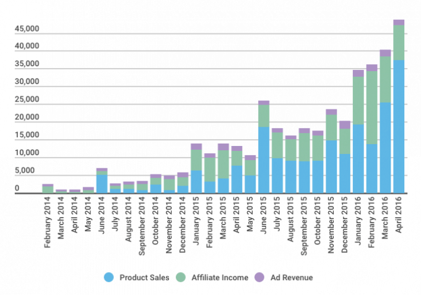Image resolution: width=421 pixels, height=295 pixels.
Task: Click the April 2016 axis label
Action: [x=399, y=215]
